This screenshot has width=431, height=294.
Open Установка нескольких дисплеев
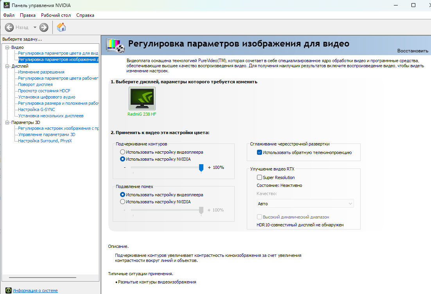coord(50,116)
